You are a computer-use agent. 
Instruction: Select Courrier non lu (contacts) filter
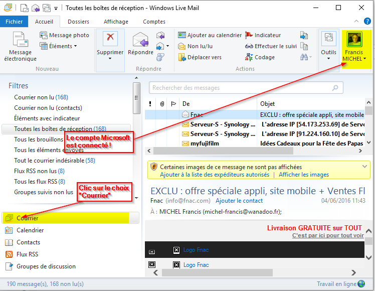tap(48, 108)
